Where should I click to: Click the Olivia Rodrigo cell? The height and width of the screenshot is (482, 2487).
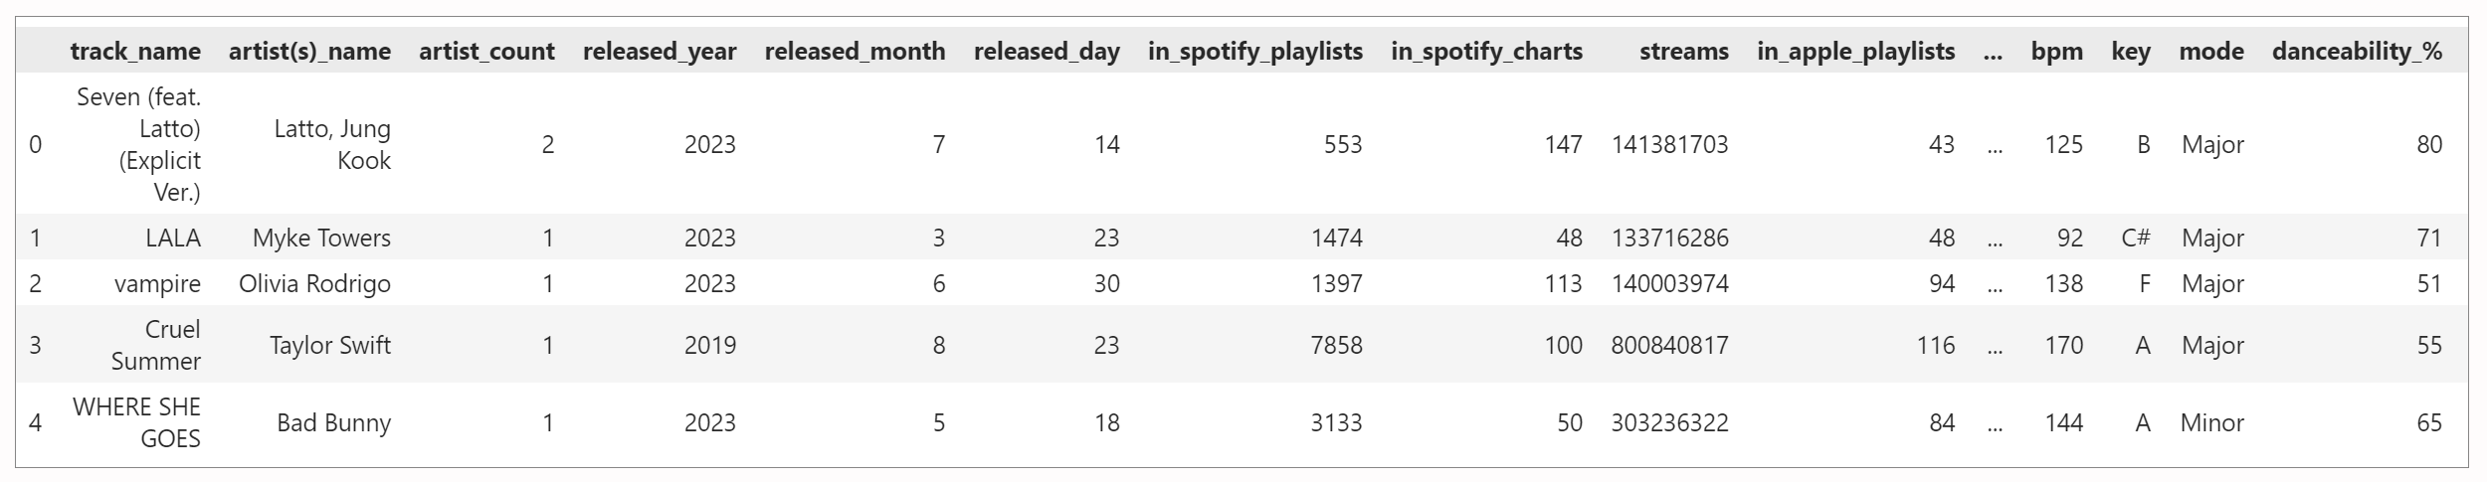pos(314,284)
